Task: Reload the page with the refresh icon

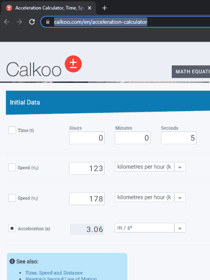Action: click(x=32, y=22)
